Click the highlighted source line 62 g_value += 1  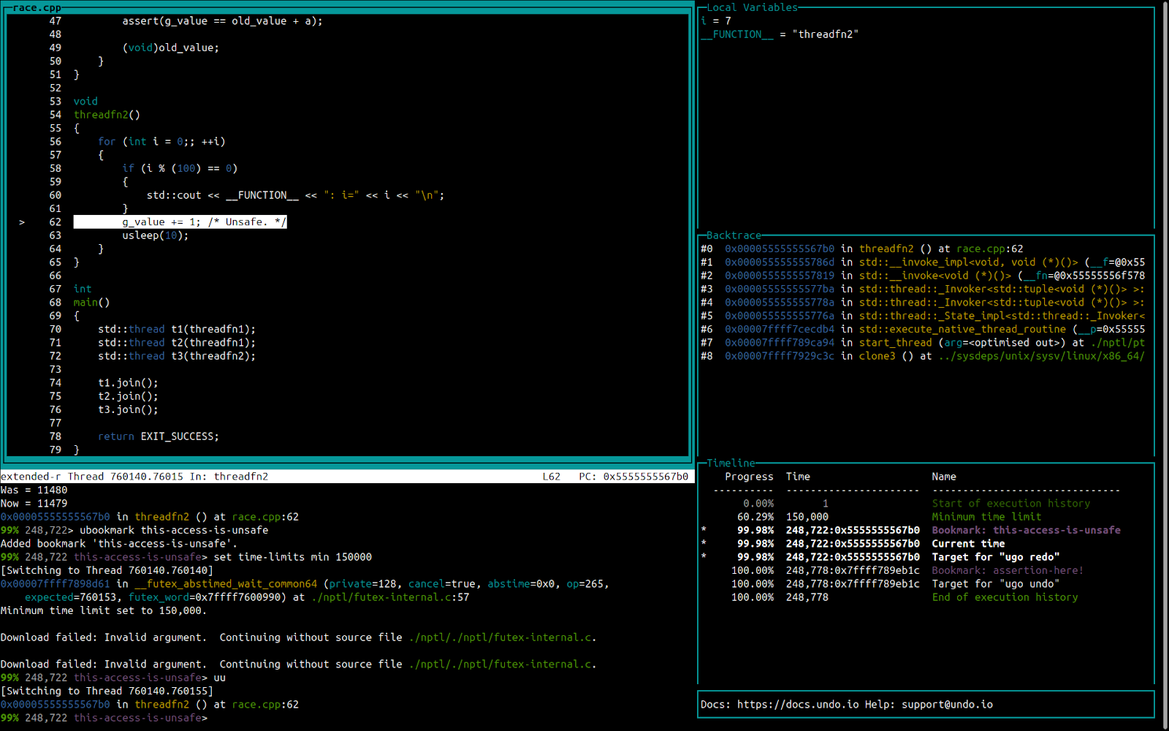180,222
